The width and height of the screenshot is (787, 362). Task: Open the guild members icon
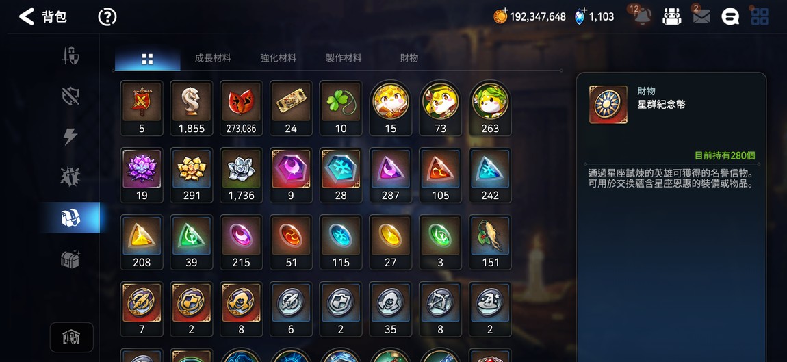[x=671, y=16]
